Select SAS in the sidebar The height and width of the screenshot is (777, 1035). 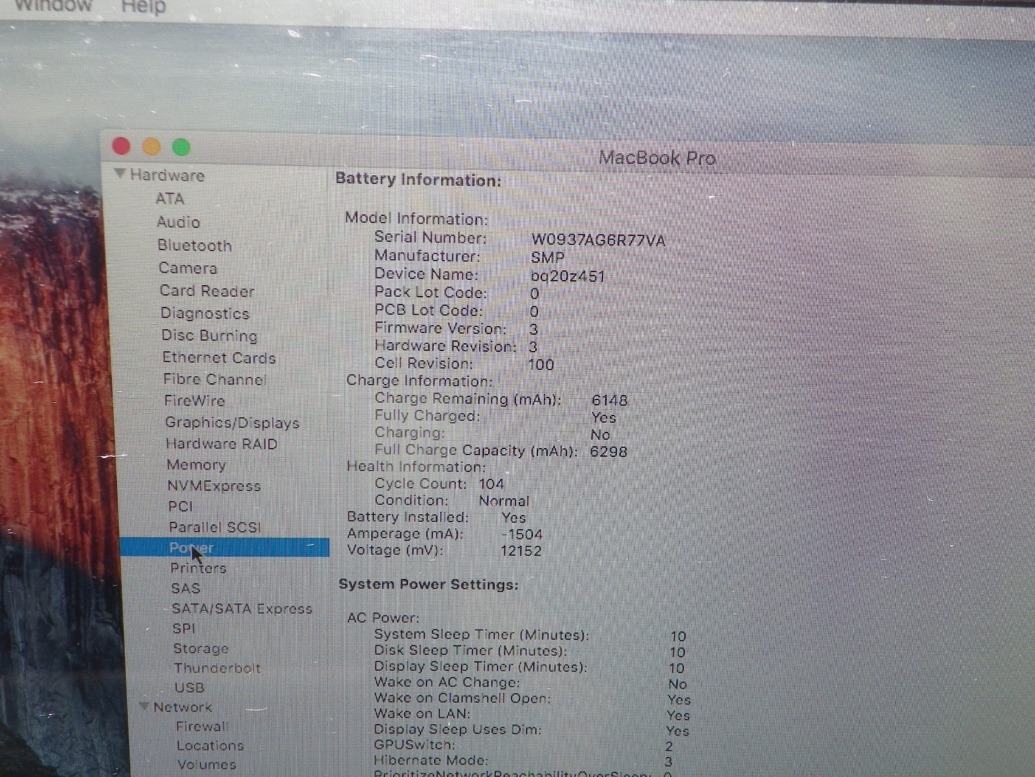(x=186, y=588)
